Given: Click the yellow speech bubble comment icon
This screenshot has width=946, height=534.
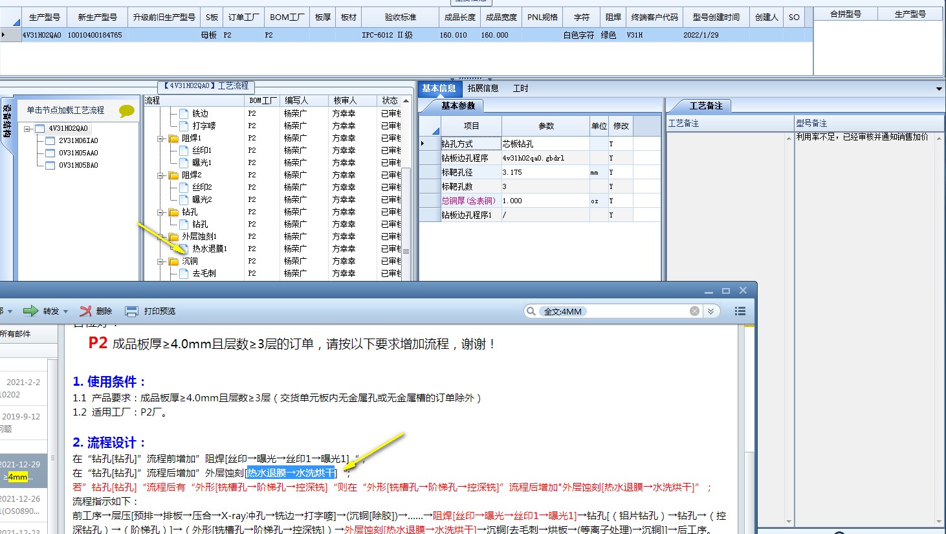Looking at the screenshot, I should point(127,111).
